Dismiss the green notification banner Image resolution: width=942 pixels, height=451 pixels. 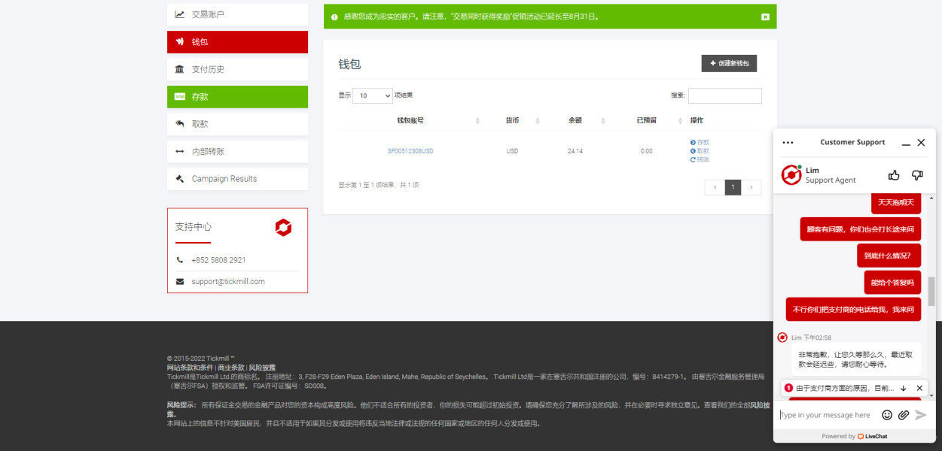pos(765,17)
